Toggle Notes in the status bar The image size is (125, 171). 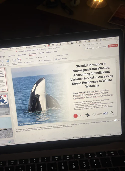click(x=68, y=138)
